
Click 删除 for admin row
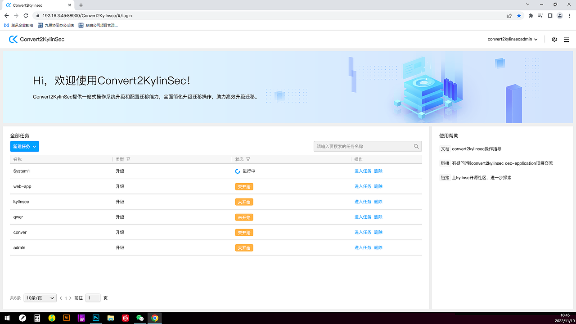pos(378,247)
